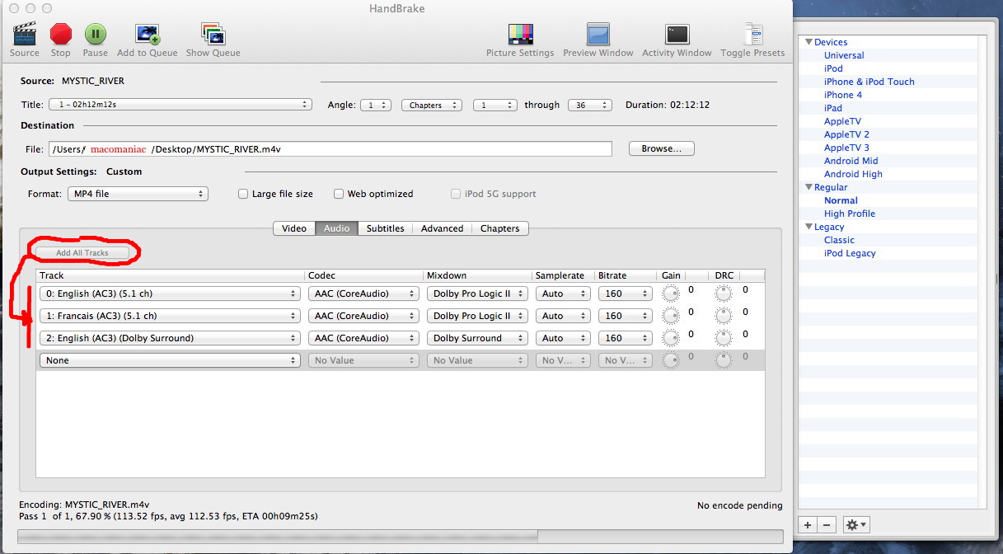Open the Chapters range type dropdown

(x=432, y=105)
